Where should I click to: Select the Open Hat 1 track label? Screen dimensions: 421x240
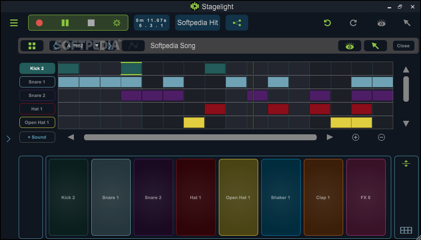click(37, 122)
